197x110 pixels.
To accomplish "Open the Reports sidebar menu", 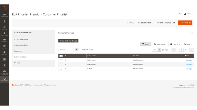I will [5, 53].
